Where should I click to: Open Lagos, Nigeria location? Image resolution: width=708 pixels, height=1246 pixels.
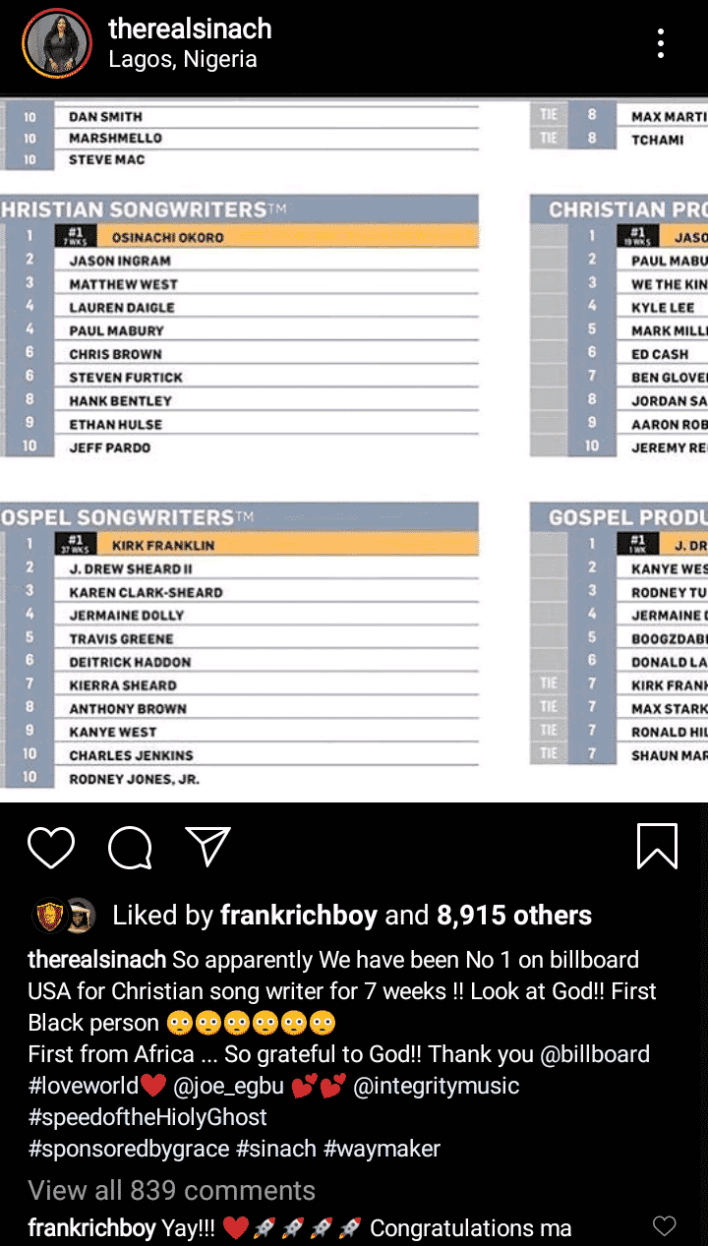coord(183,60)
